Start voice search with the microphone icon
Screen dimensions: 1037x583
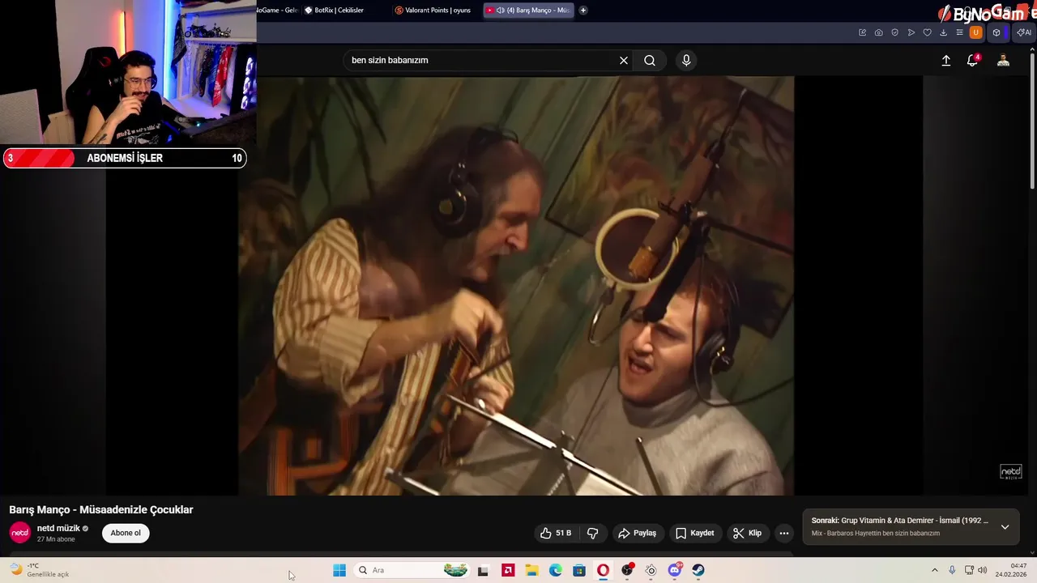pyautogui.click(x=686, y=60)
